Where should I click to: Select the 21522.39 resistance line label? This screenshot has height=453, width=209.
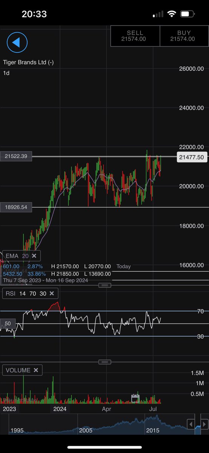pyautogui.click(x=16, y=156)
